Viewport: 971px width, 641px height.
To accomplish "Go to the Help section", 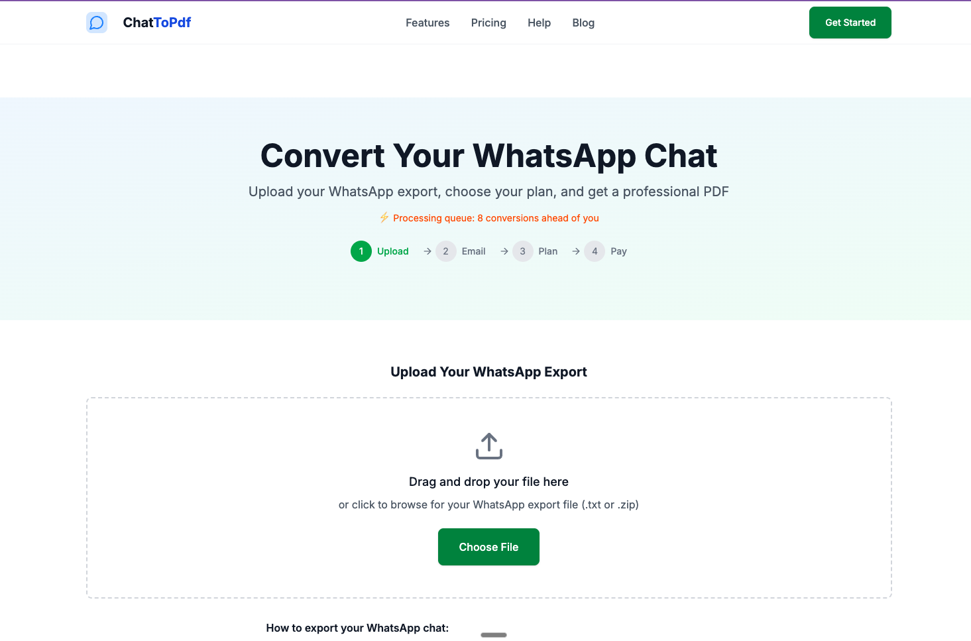I will [x=540, y=23].
